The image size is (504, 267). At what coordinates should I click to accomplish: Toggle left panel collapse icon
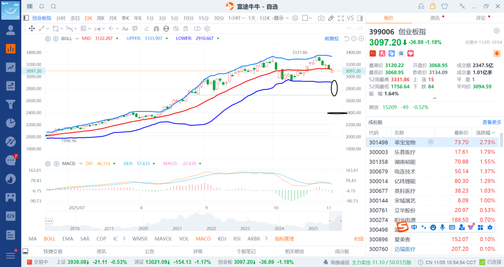coord(26,18)
